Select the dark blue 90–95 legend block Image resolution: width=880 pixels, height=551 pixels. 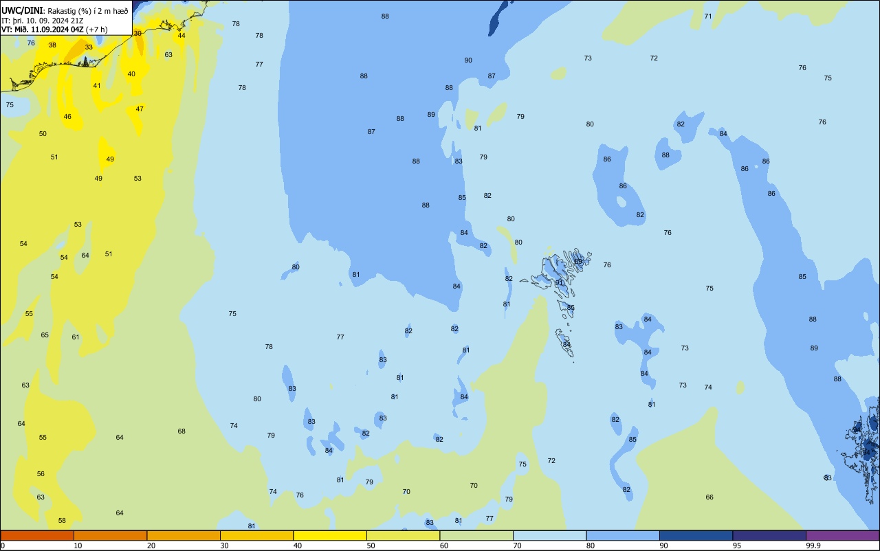pyautogui.click(x=696, y=535)
